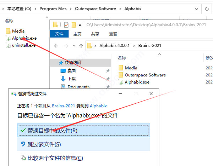The width and height of the screenshot is (213, 166).
Task: Select the Alphabix.exe icon in the Brains-2021 window
Action: click(121, 82)
